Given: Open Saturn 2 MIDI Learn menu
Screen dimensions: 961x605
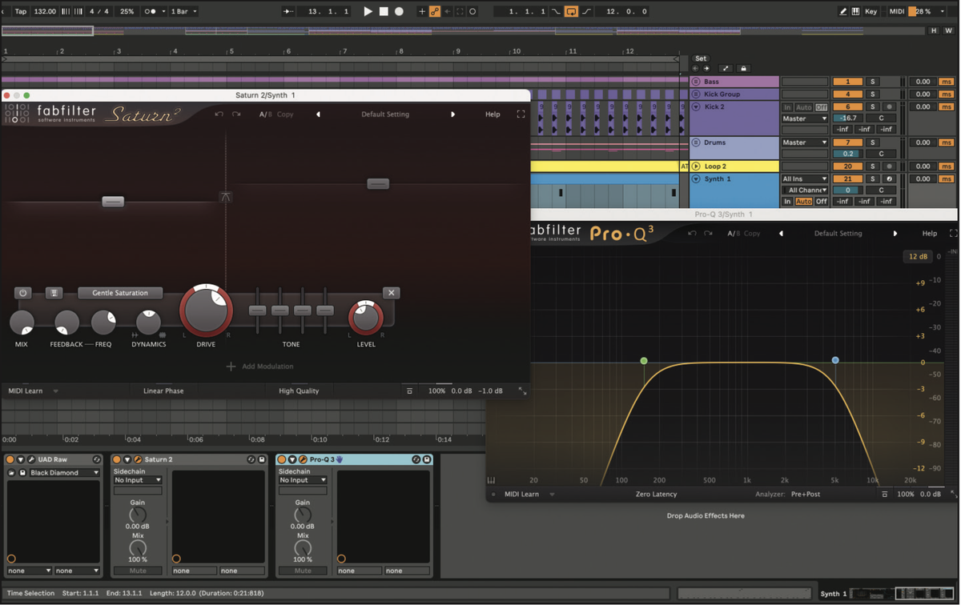Looking at the screenshot, I should click(x=33, y=391).
